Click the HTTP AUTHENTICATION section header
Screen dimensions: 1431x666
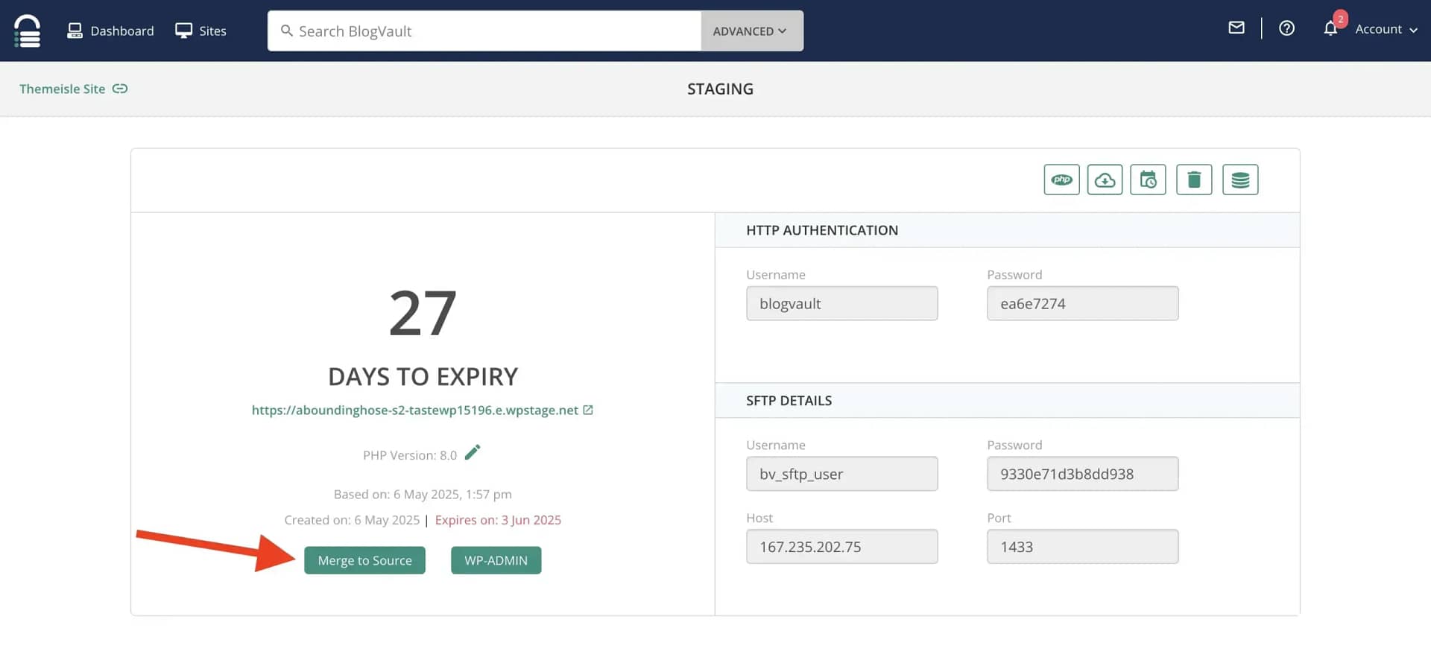[822, 230]
